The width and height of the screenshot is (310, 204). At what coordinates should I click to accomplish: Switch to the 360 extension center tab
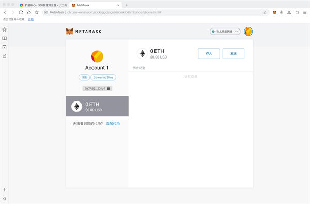pyautogui.click(x=43, y=5)
